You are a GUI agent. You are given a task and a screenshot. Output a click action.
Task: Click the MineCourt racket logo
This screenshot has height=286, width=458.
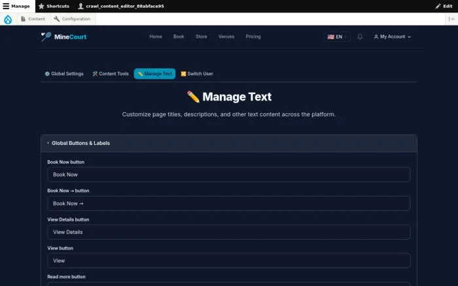(63, 37)
